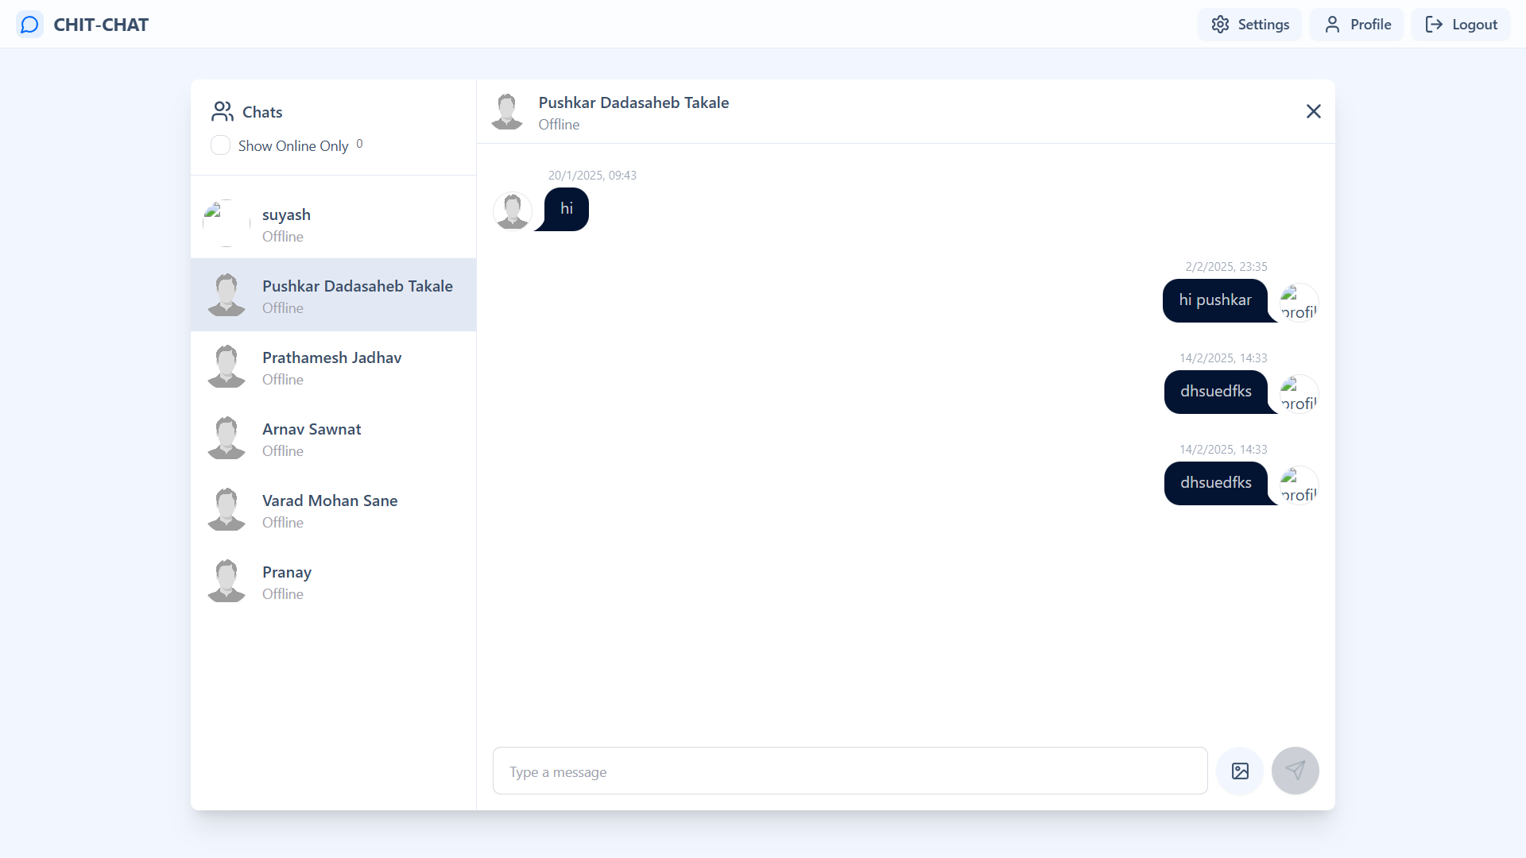
Task: Open Pranay's chat
Action: coord(333,581)
